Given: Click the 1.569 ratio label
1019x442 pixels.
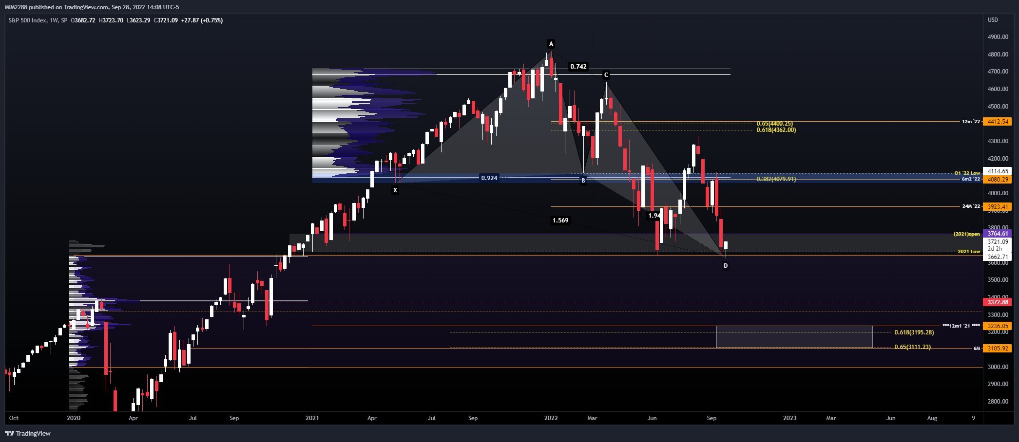Looking at the screenshot, I should pos(560,221).
